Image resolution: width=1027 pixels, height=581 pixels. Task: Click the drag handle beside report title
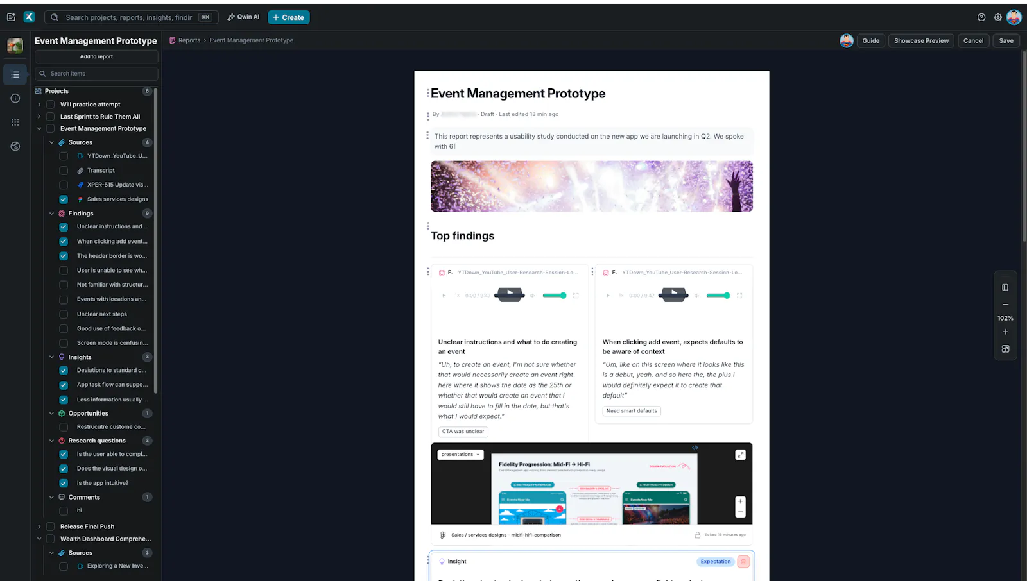(x=428, y=94)
